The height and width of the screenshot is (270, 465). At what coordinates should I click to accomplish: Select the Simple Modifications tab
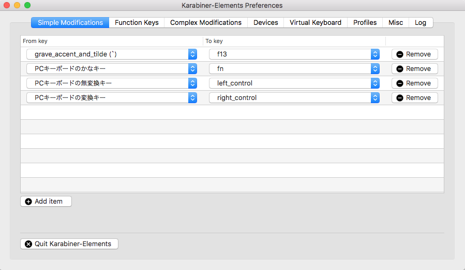70,23
